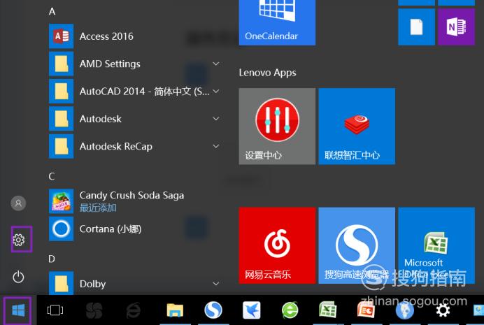Click the Lenovo Apps group header
Viewport: 484px width, 325px height.
(267, 73)
